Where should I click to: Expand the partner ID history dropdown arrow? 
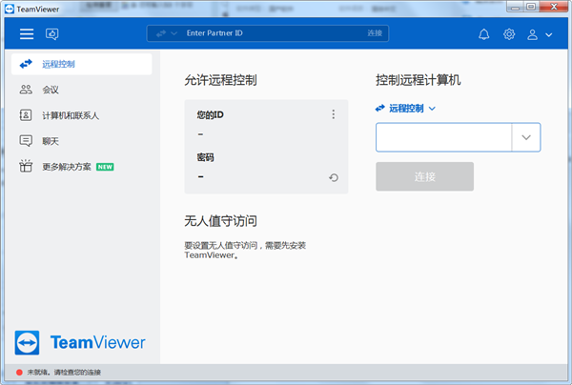click(526, 137)
